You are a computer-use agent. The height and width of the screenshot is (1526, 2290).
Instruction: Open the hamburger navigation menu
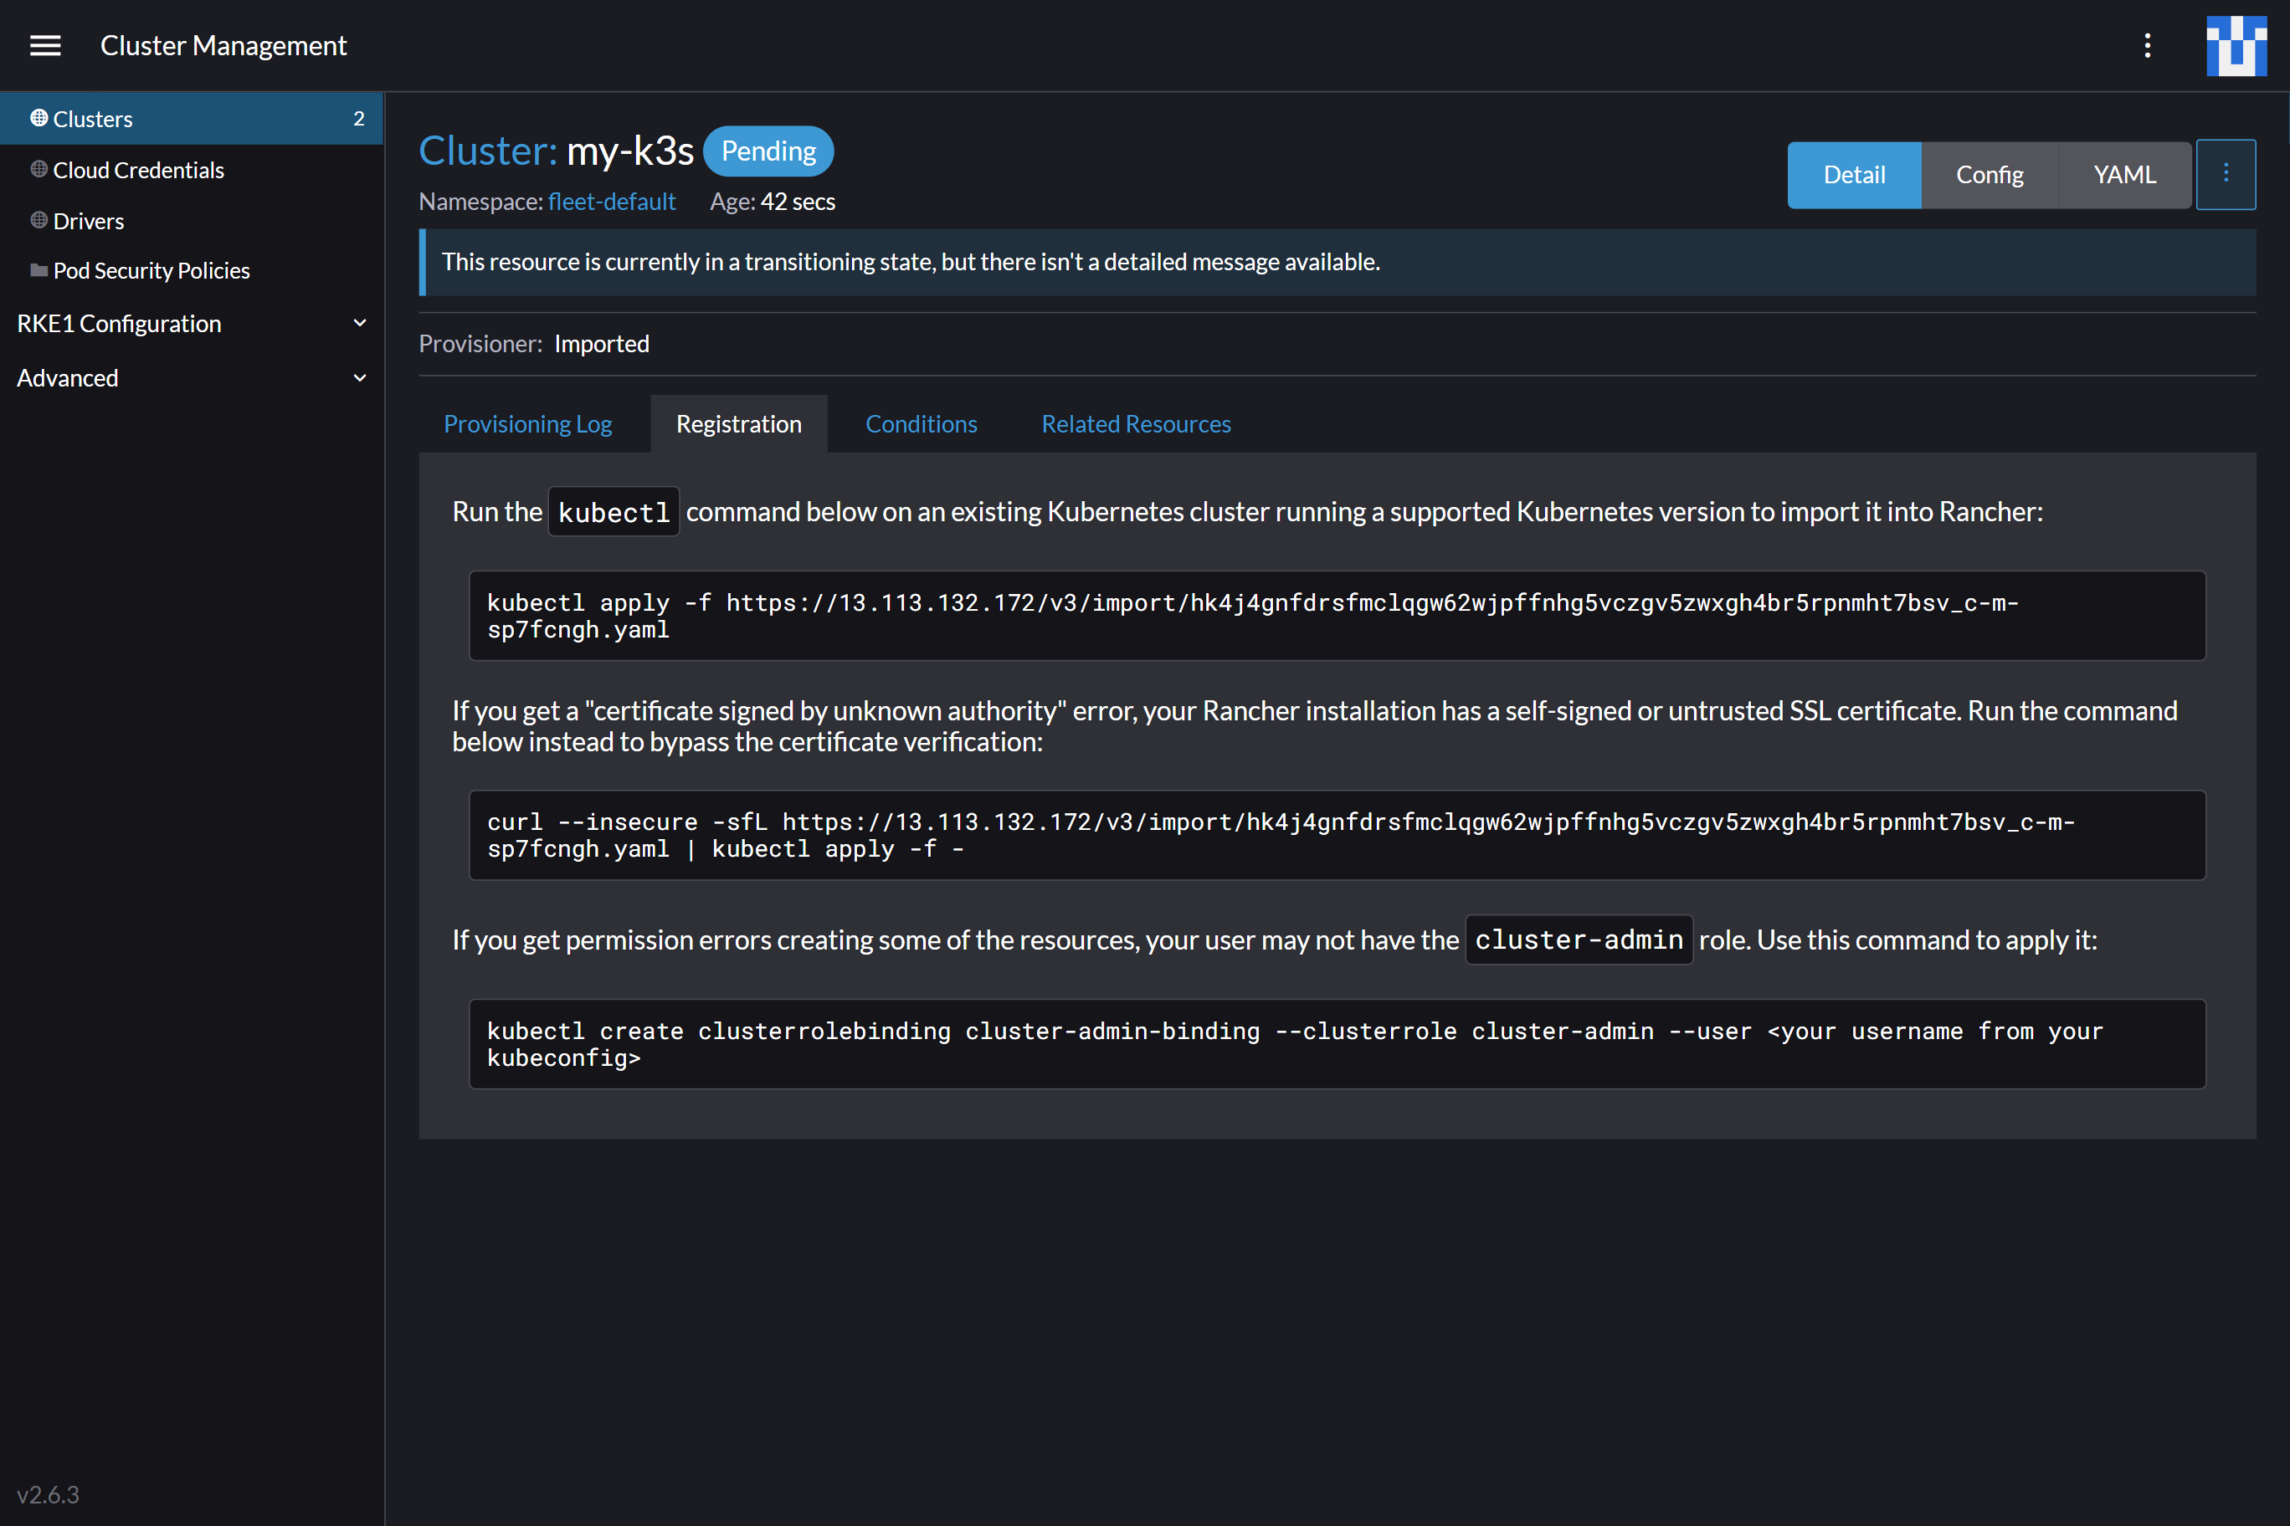coord(45,45)
